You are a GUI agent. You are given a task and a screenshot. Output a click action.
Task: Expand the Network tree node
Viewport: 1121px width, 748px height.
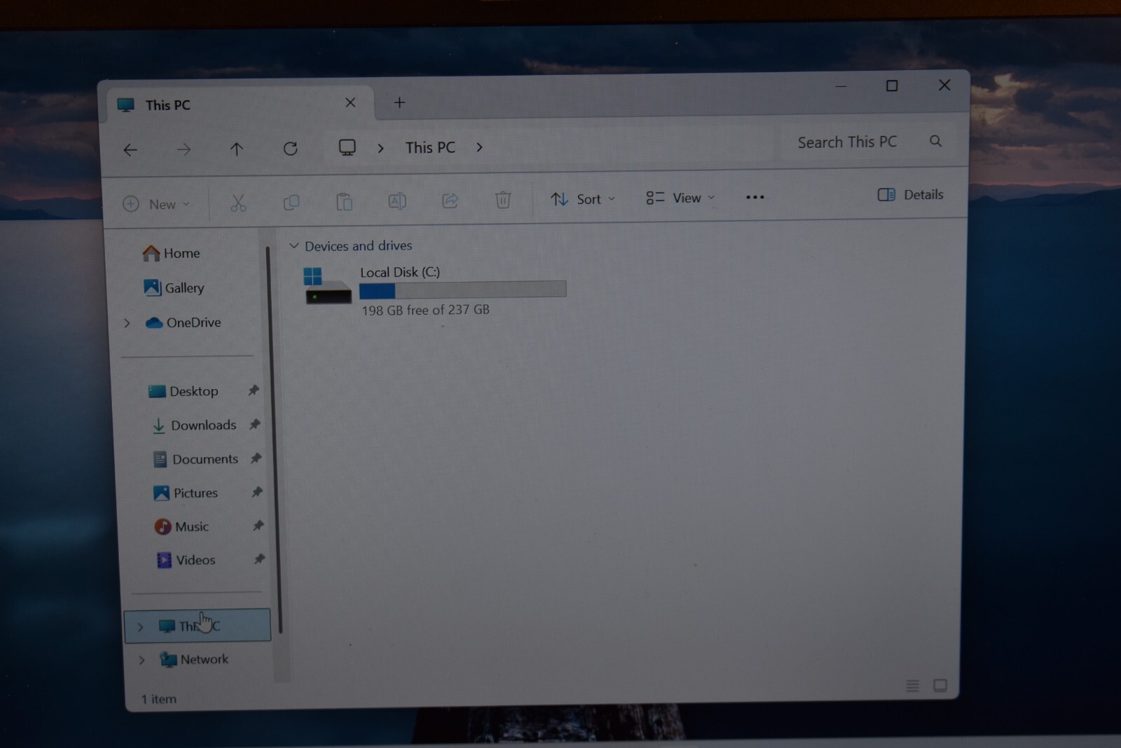coord(142,660)
